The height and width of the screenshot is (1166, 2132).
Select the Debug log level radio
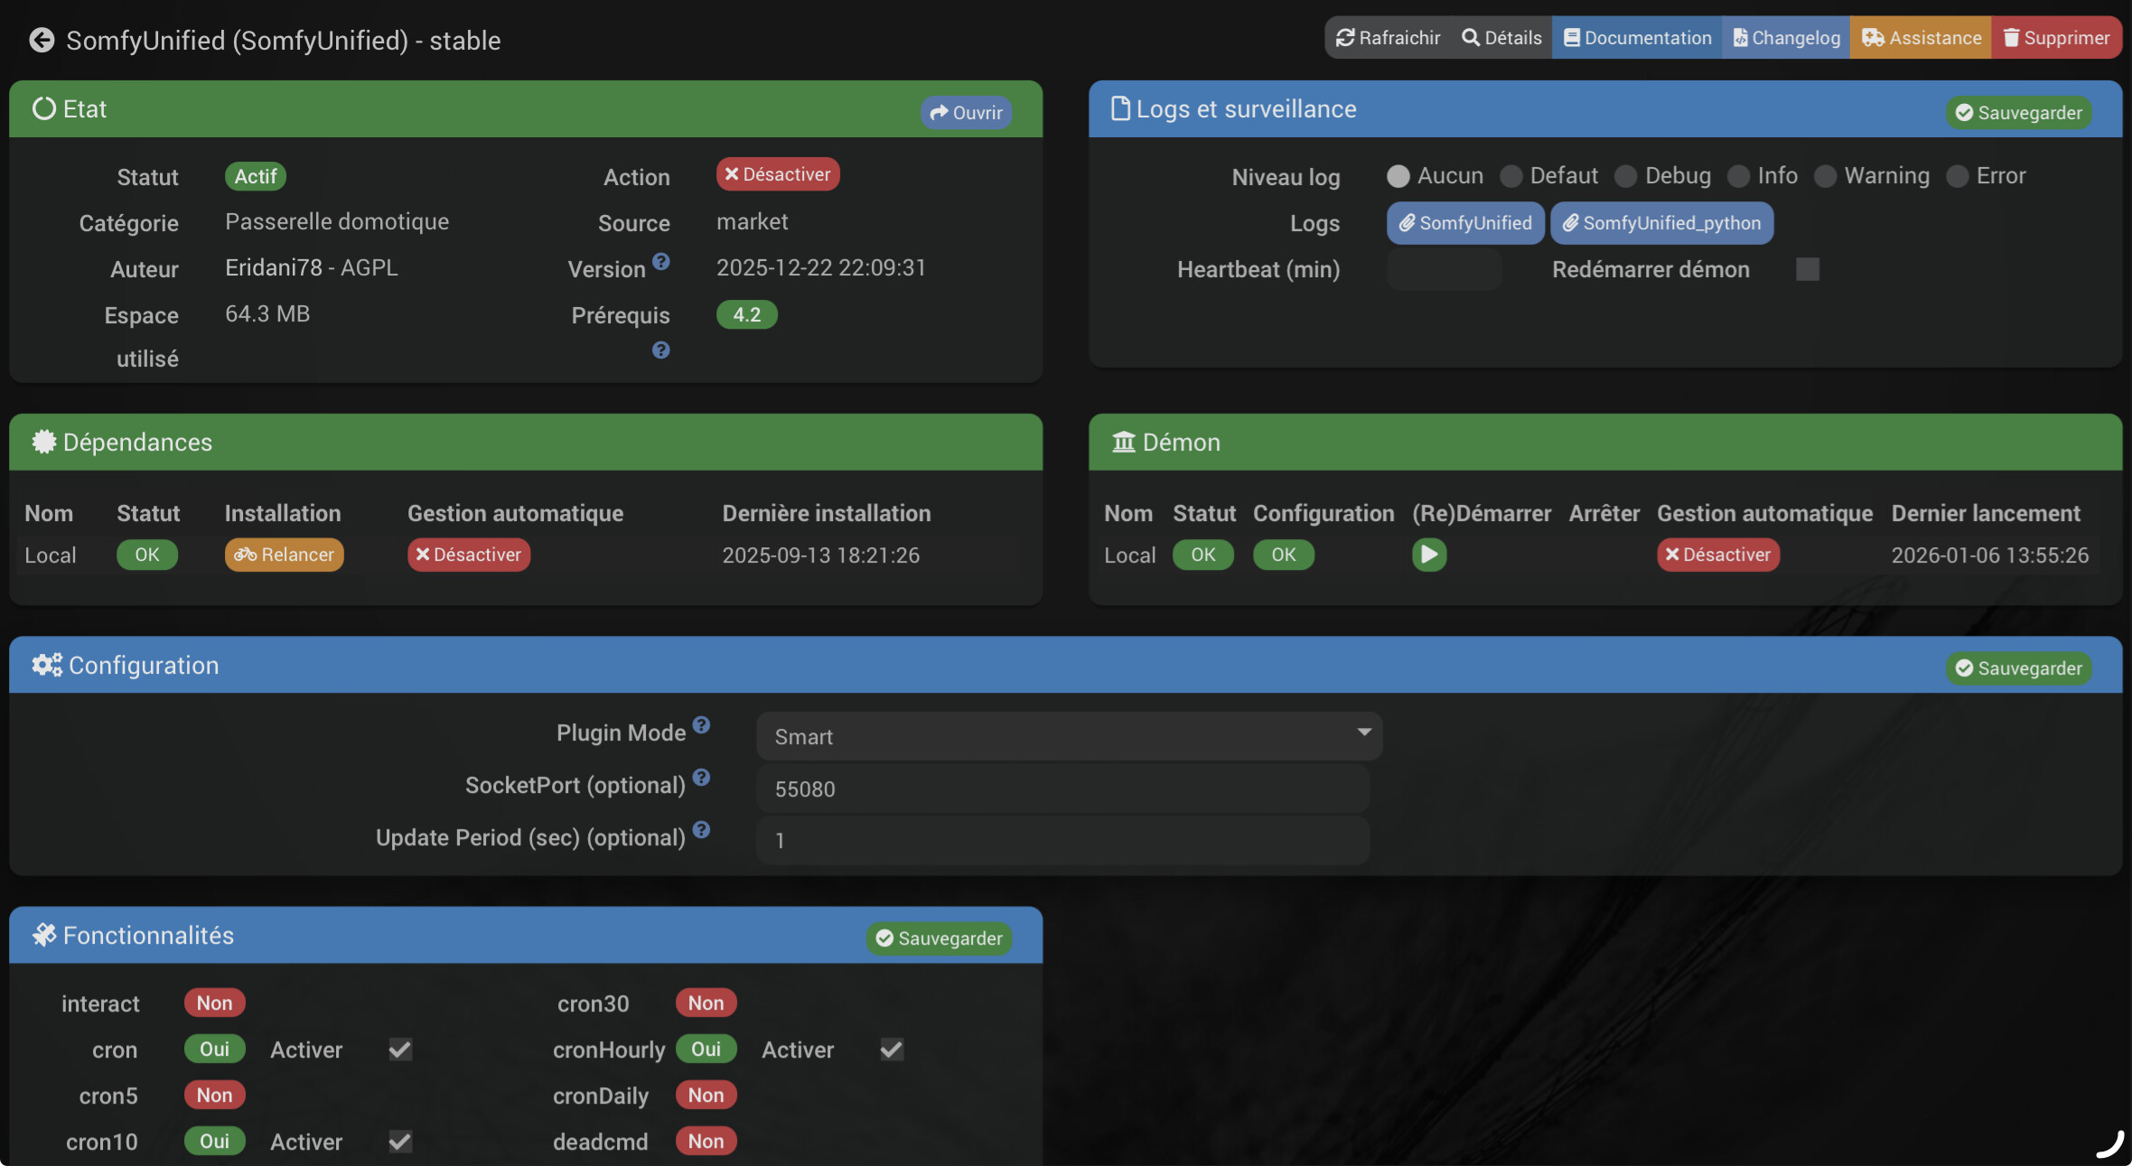(1625, 176)
